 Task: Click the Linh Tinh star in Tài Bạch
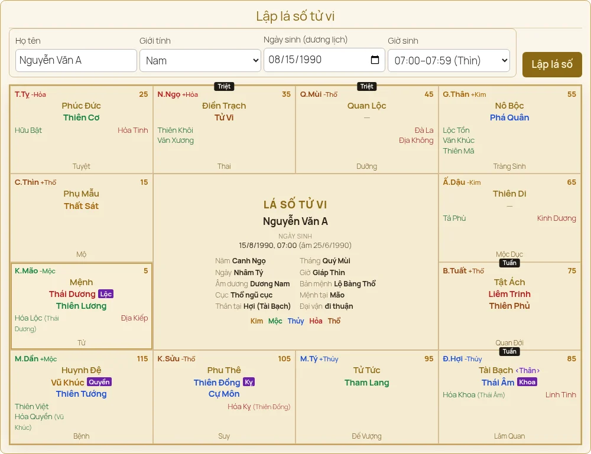(x=560, y=395)
